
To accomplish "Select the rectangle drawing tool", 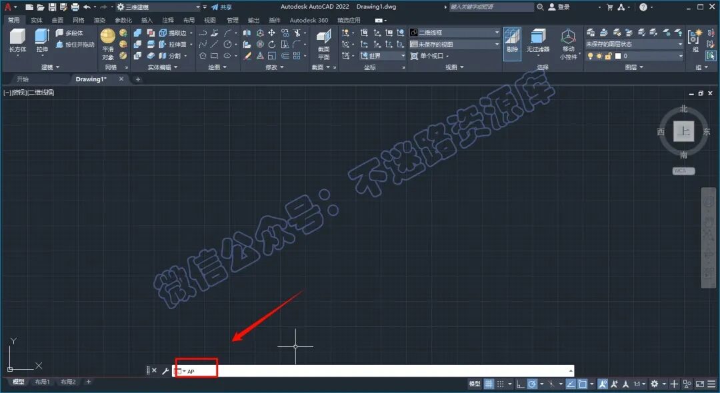I will 215,55.
